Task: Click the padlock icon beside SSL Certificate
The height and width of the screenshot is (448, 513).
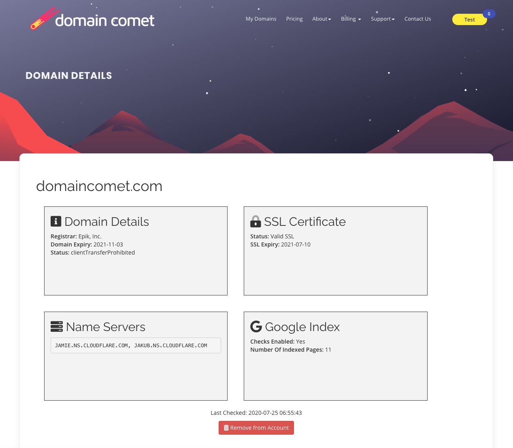Action: (255, 221)
